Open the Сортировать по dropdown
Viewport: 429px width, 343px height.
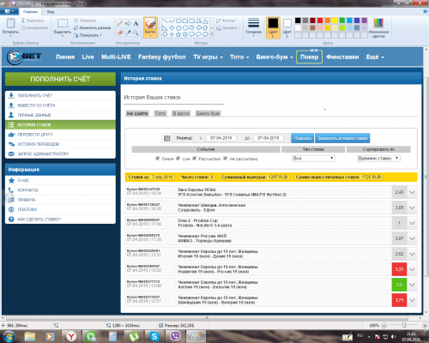(378, 158)
